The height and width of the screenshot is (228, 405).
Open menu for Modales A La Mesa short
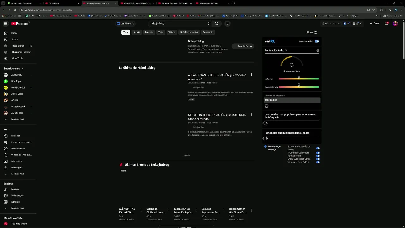coord(196,210)
